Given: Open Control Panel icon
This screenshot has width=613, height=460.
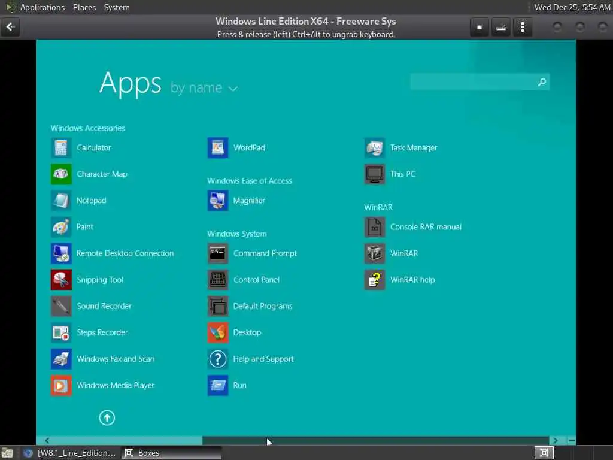Looking at the screenshot, I should coord(218,280).
